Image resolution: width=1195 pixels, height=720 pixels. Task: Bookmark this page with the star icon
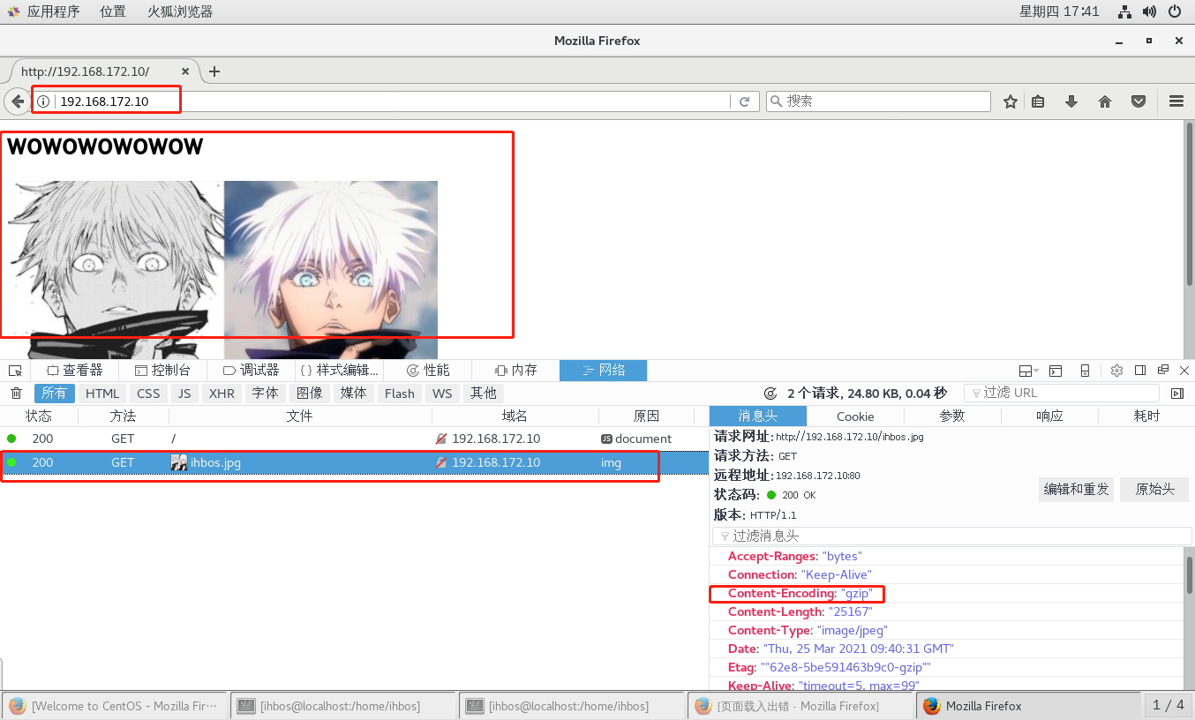coord(1011,101)
